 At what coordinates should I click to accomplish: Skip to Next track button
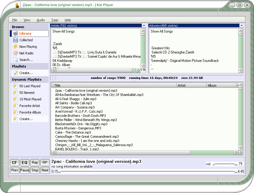[45, 170]
